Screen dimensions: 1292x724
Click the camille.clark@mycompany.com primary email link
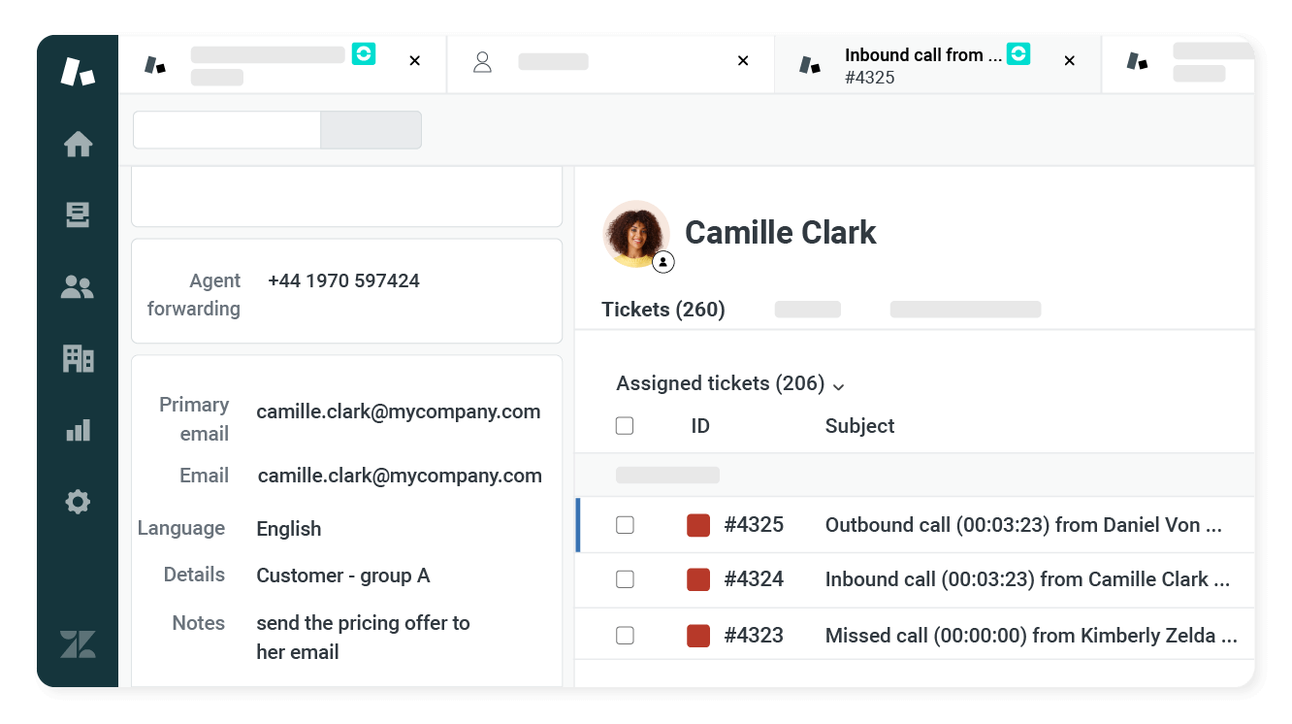[x=398, y=411]
